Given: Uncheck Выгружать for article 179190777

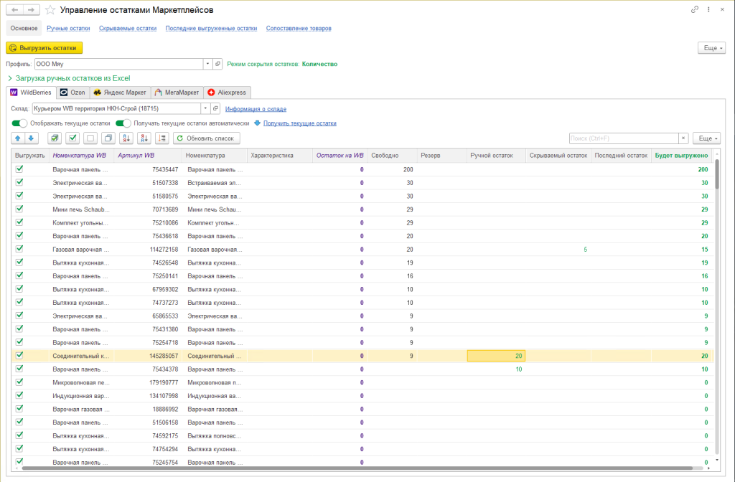Looking at the screenshot, I should tap(19, 382).
